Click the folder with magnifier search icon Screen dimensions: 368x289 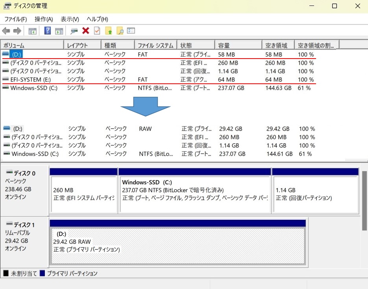pyautogui.click(x=120, y=31)
